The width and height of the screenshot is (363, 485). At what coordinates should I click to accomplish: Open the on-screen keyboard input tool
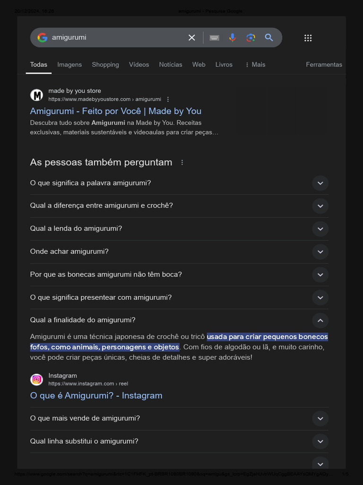pyautogui.click(x=214, y=38)
